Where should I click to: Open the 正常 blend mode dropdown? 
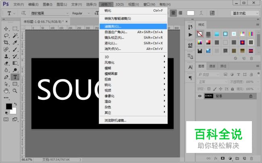click(x=212, y=82)
